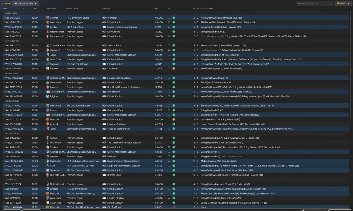Open the Bramall Lane stadium link
Viewport: 353px width, 211px height.
point(114,175)
